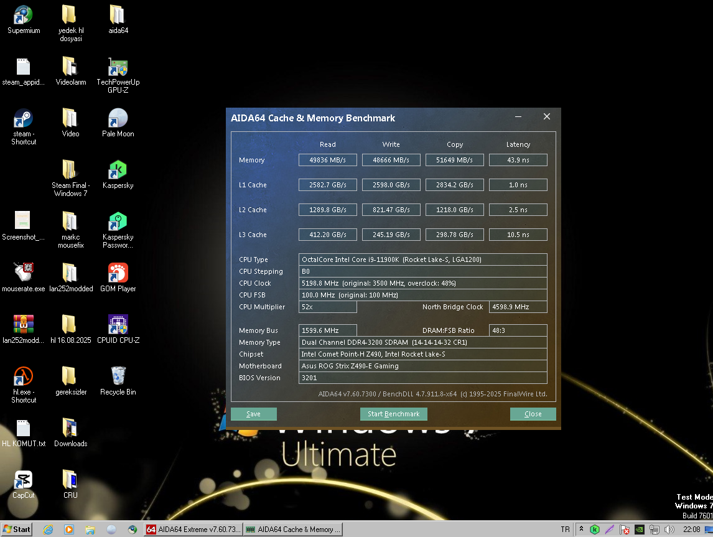Save the benchmark results
Screen dimensions: 713x537
click(254, 414)
